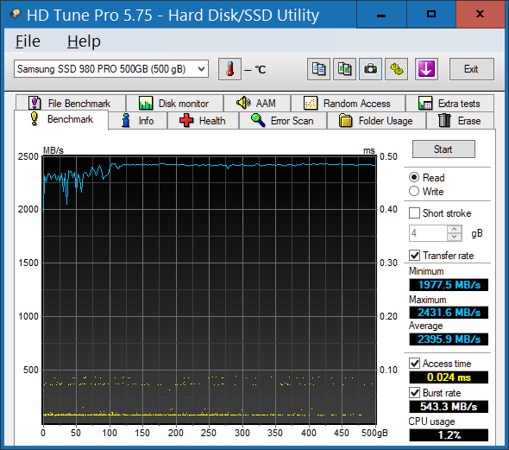Click the short stroke gB value field
The image size is (509, 450).
(428, 233)
